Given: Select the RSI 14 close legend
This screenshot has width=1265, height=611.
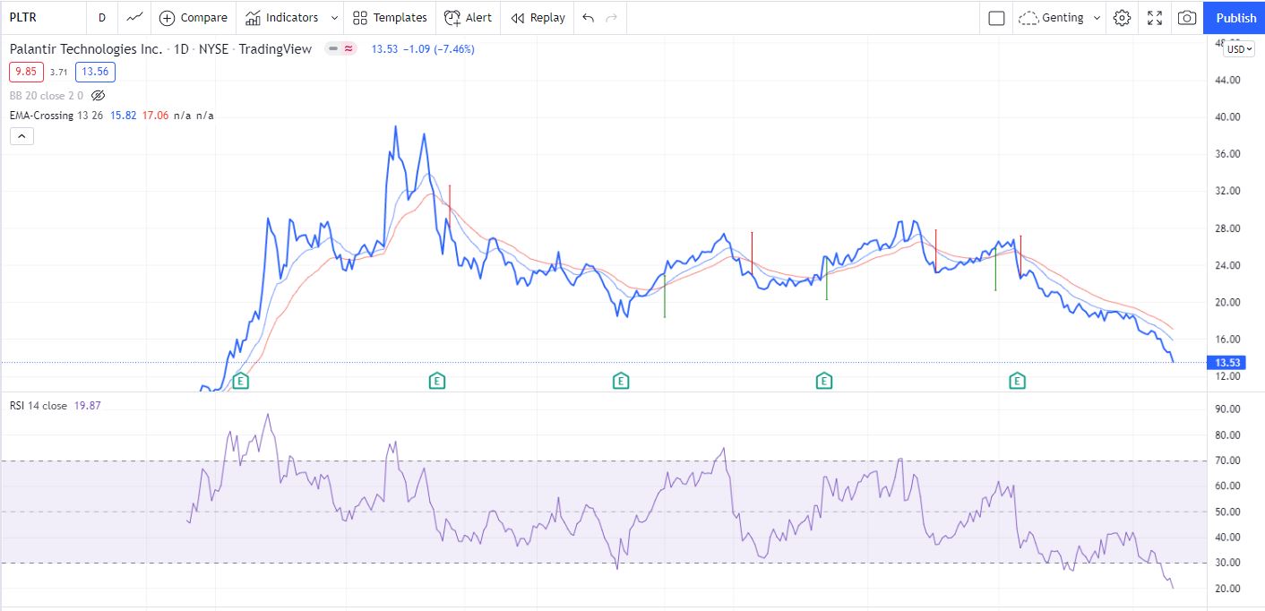Looking at the screenshot, I should point(39,406).
